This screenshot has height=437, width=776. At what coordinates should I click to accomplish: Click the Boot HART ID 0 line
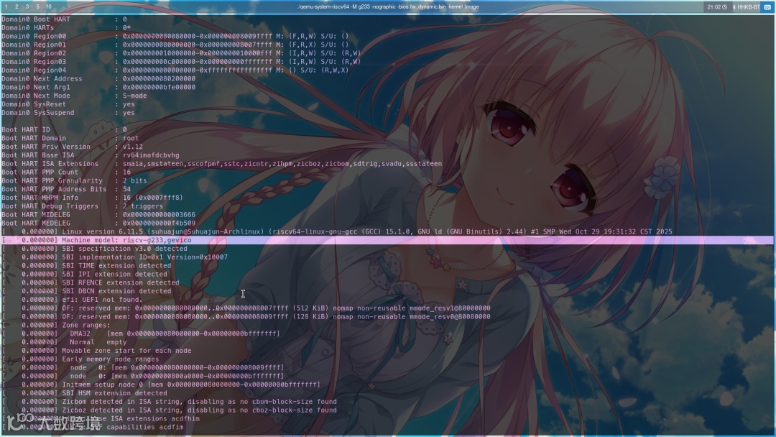click(65, 129)
